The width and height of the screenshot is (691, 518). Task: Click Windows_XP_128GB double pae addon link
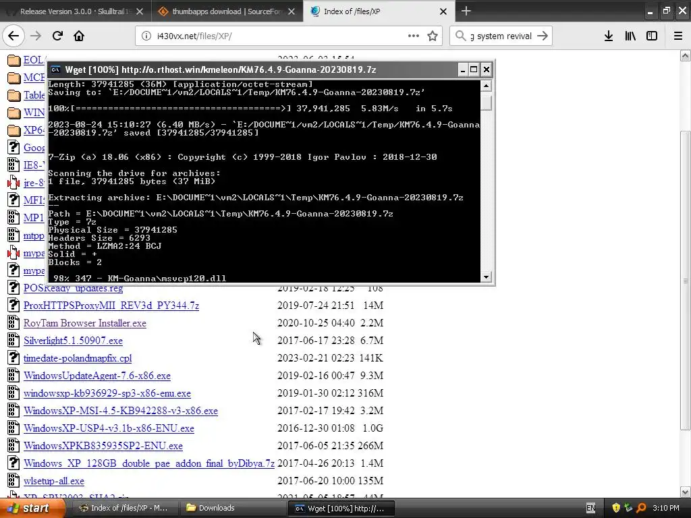(x=149, y=464)
